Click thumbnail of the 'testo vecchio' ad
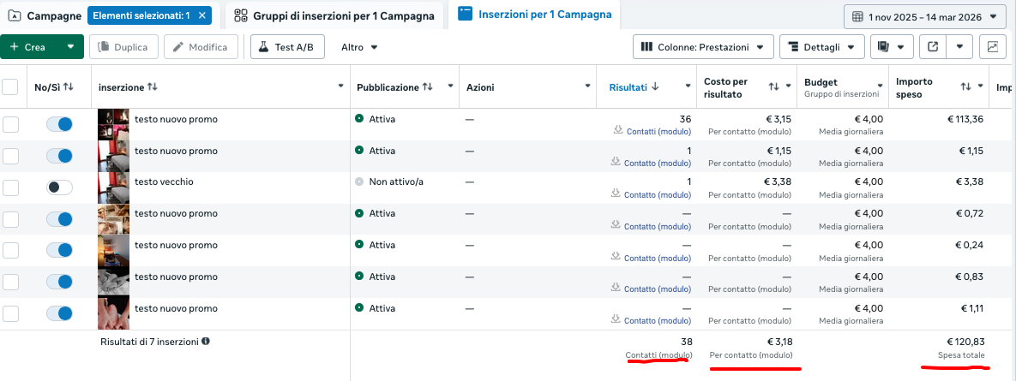This screenshot has width=1016, height=381. [x=113, y=188]
